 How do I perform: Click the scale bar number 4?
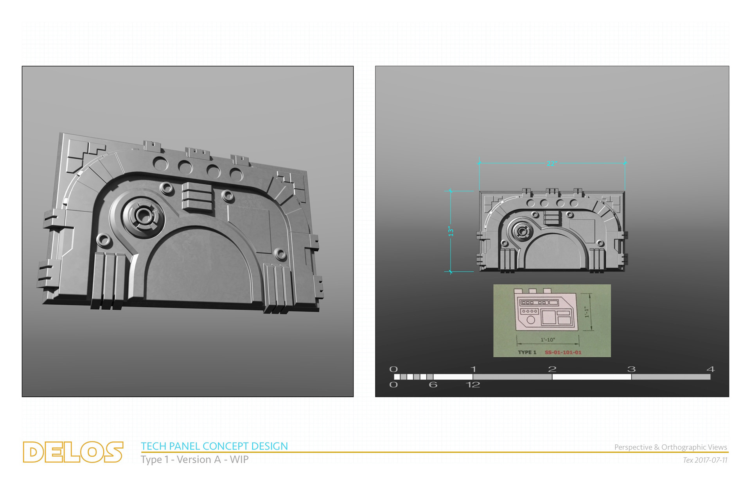click(711, 369)
